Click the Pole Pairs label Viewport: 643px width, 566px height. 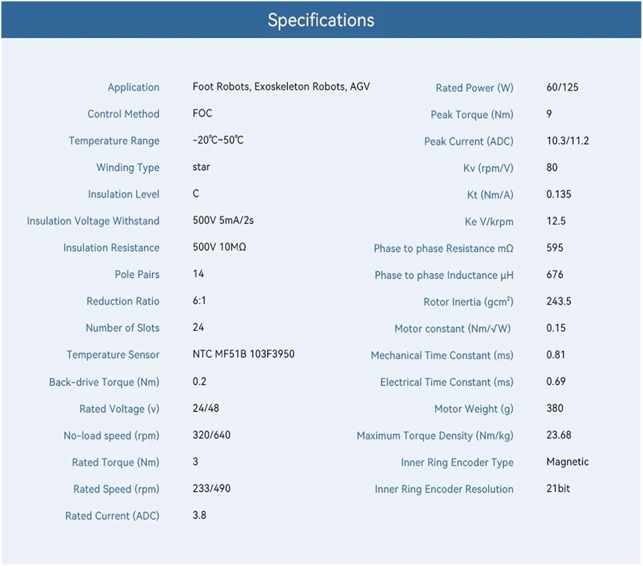pyautogui.click(x=137, y=275)
